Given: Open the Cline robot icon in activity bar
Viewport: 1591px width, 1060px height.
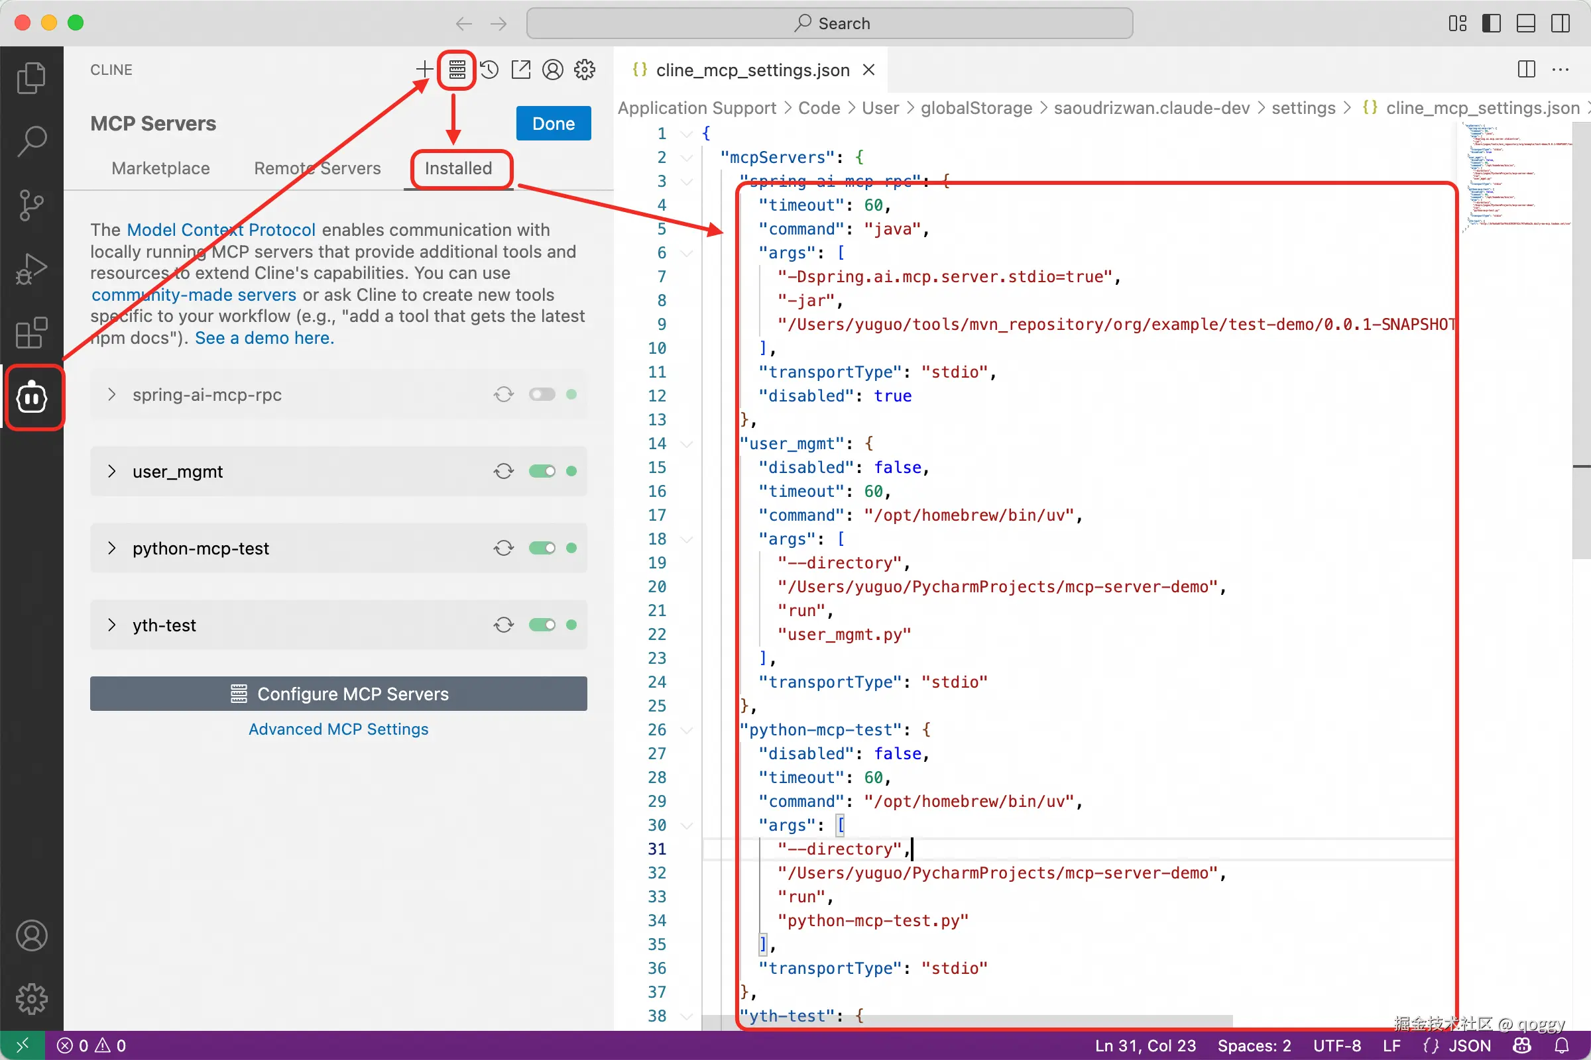Looking at the screenshot, I should (x=33, y=398).
